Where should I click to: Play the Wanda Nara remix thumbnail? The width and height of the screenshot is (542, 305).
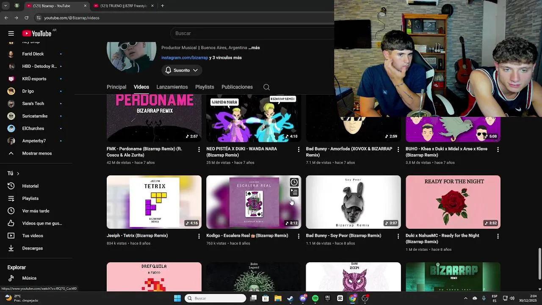[x=254, y=118]
